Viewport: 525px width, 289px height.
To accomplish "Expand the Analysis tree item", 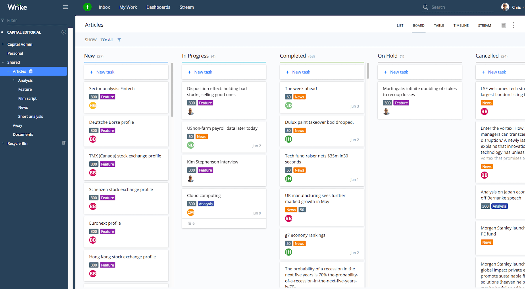I will (x=13, y=80).
